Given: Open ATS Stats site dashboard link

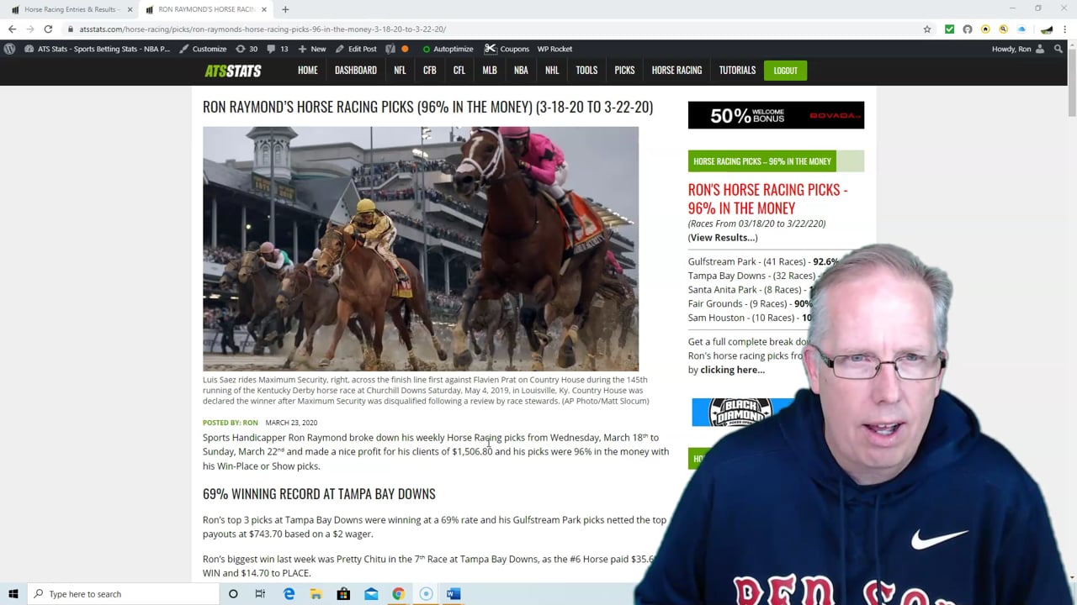Looking at the screenshot, I should (97, 49).
